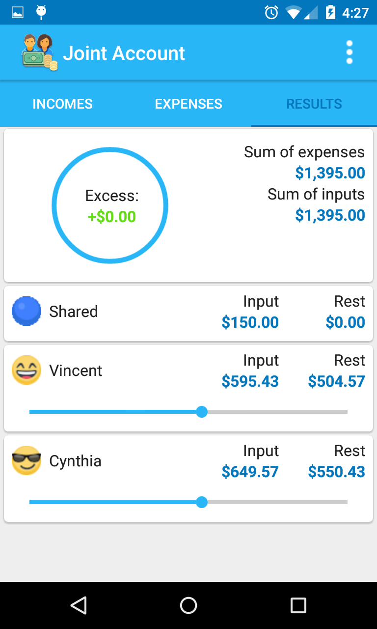The image size is (377, 629).
Task: Tap the battery charging status icon
Action: point(331,12)
